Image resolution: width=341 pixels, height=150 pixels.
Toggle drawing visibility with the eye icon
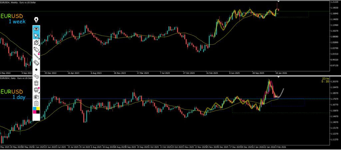point(36,29)
